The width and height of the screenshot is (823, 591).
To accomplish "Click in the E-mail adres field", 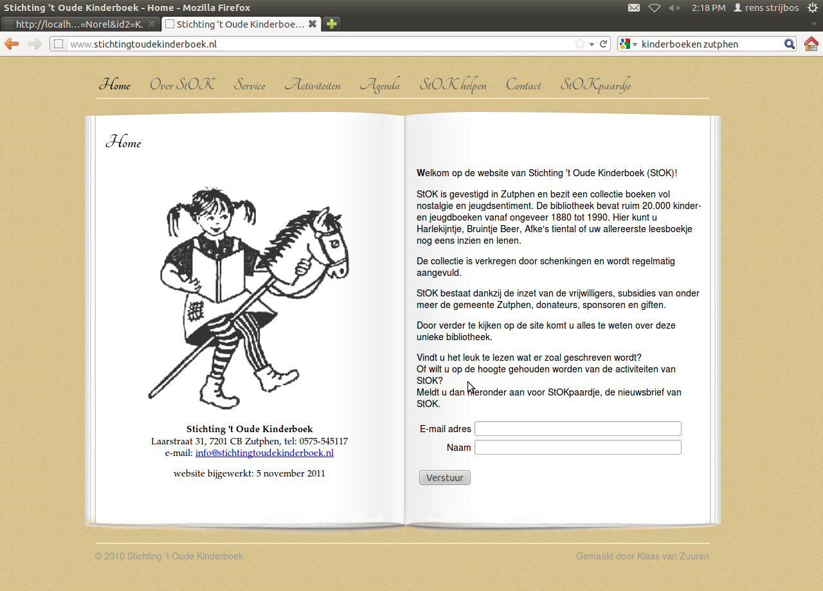I will coord(577,429).
